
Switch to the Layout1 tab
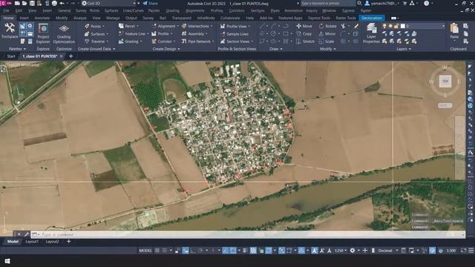click(32, 242)
